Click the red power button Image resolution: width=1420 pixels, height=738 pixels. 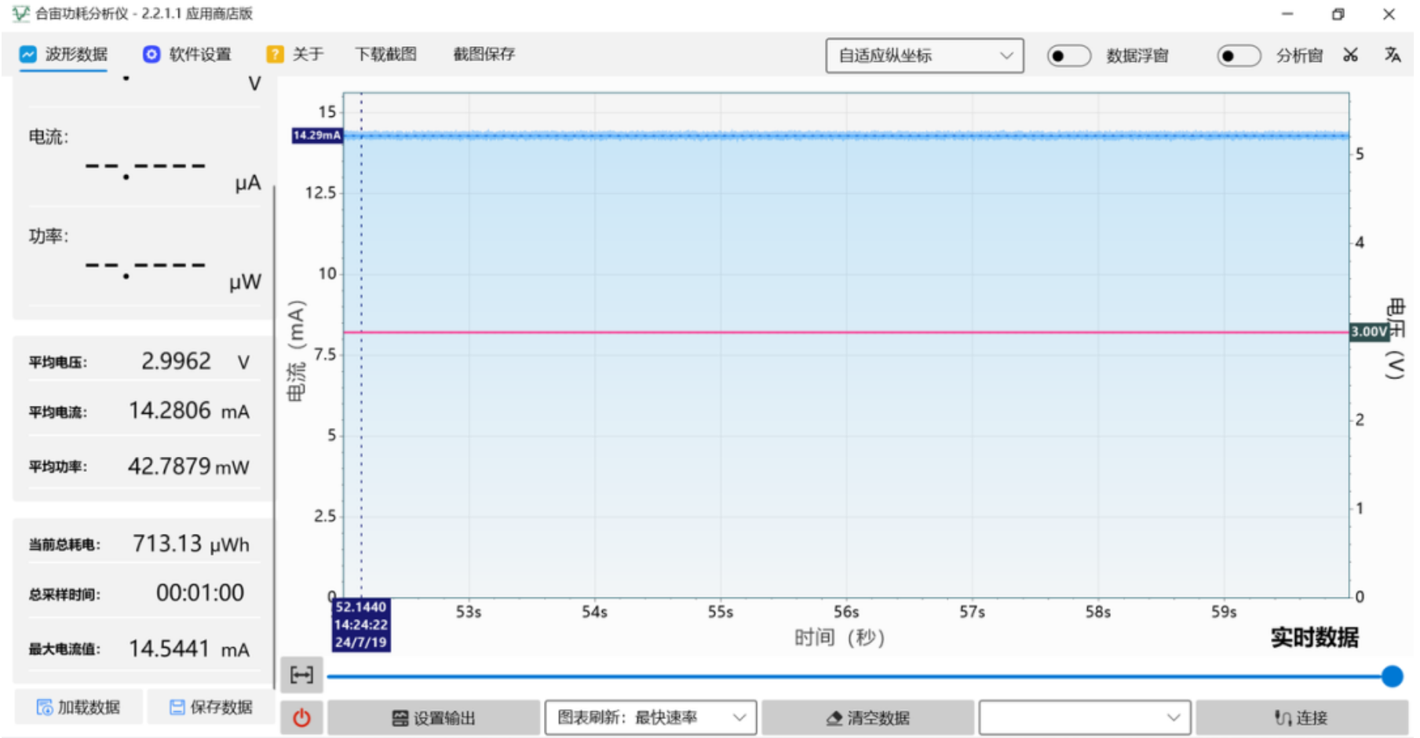301,718
